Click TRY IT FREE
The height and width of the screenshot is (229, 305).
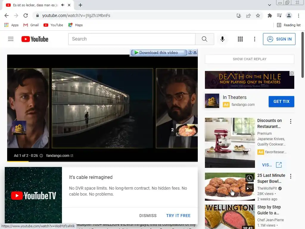click(x=178, y=216)
